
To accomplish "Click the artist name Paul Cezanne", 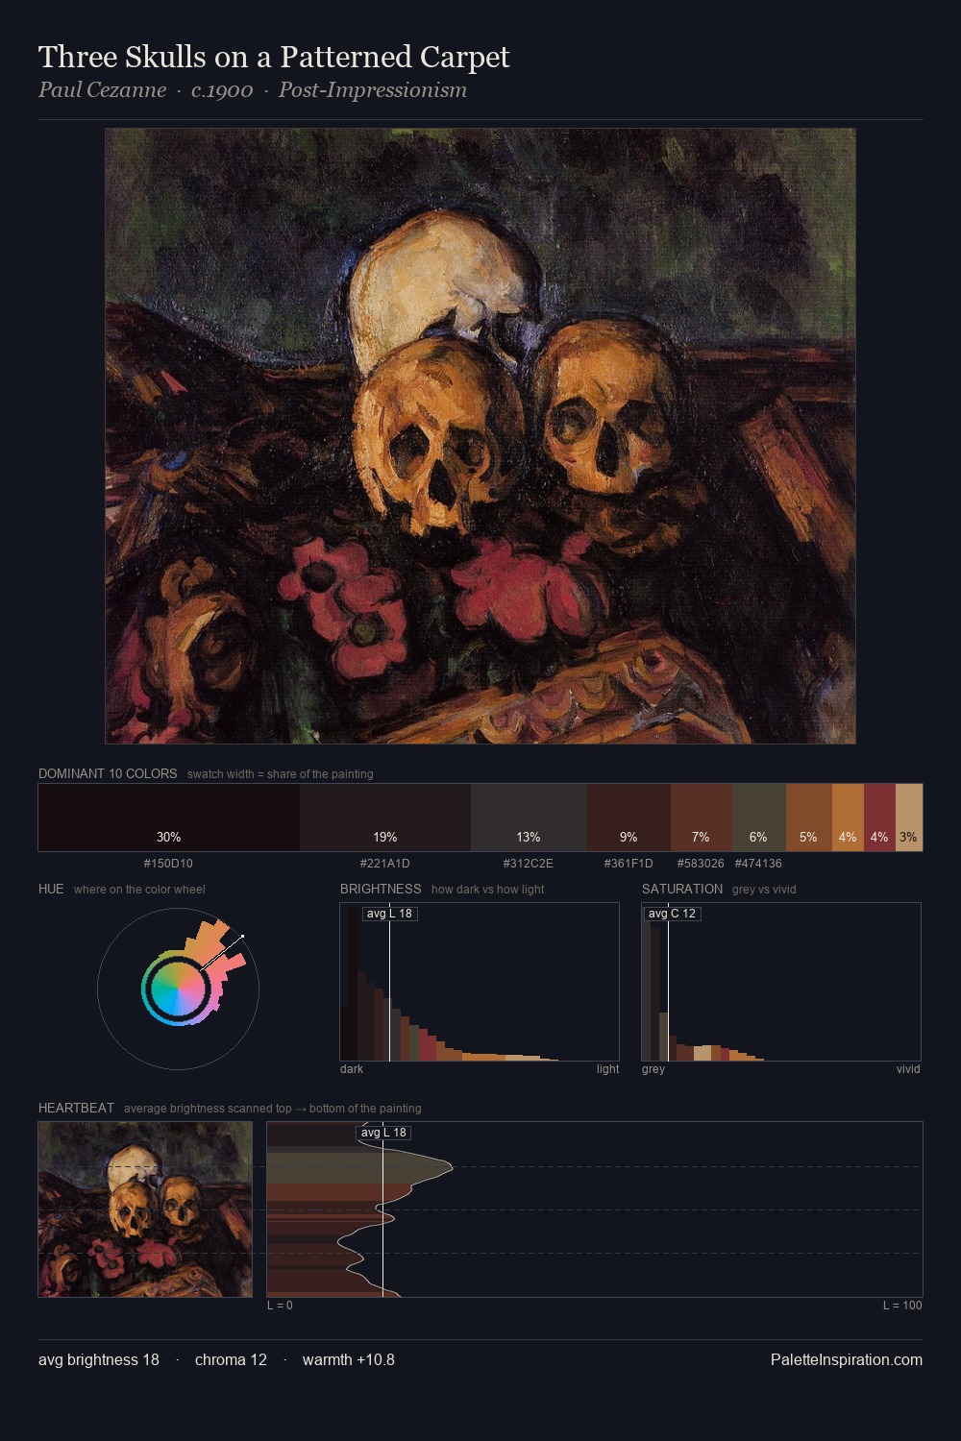I will (x=102, y=90).
